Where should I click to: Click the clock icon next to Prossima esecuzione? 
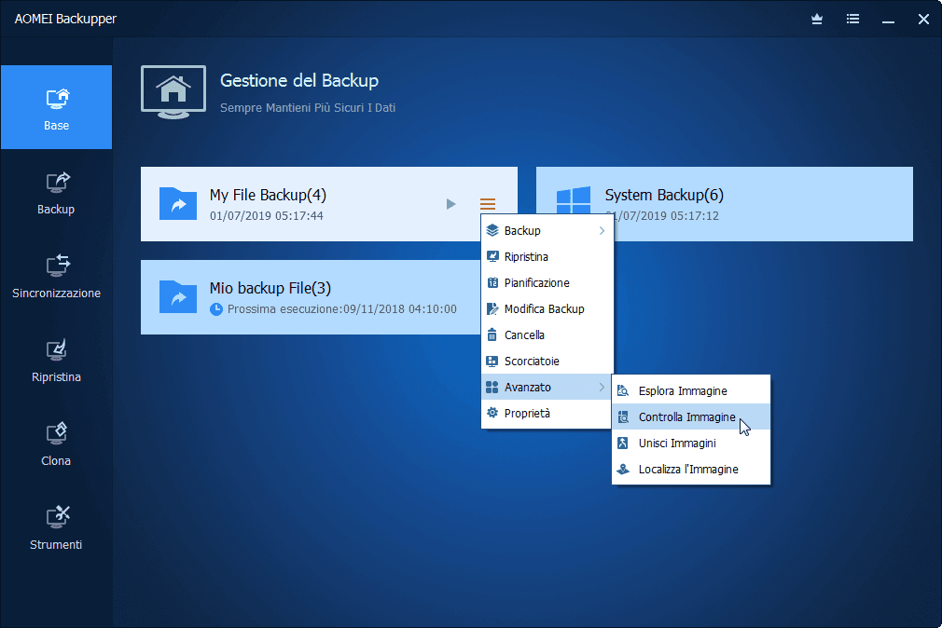[x=216, y=309]
